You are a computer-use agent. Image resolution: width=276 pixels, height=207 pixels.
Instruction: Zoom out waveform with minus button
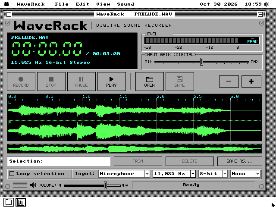pyautogui.click(x=229, y=82)
